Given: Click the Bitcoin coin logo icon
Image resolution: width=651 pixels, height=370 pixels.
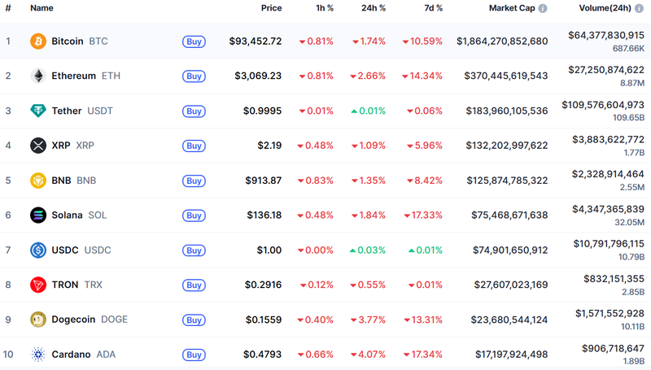Looking at the screenshot, I should [x=37, y=41].
